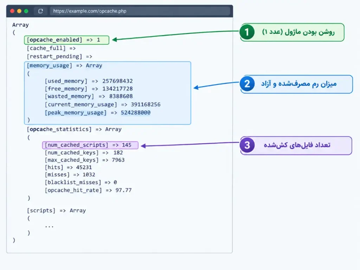Click the address bar with opcache.php URL
The width and height of the screenshot is (360, 270).
[140, 11]
